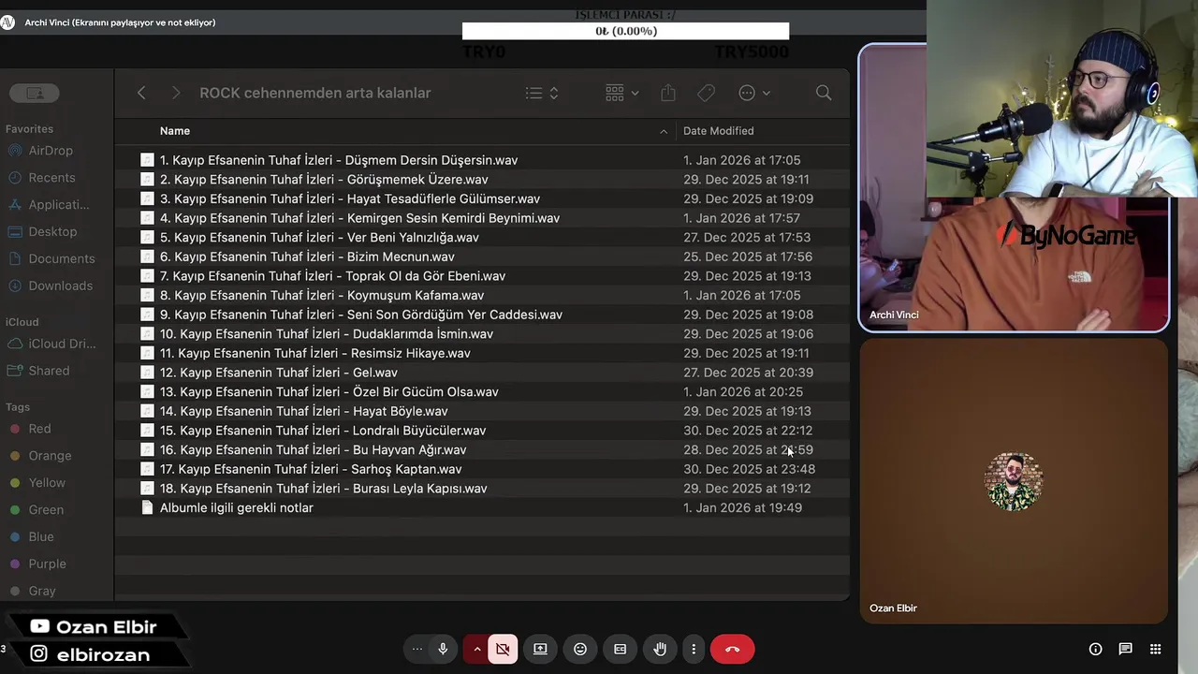Open Documents folder in sidebar

click(51, 258)
